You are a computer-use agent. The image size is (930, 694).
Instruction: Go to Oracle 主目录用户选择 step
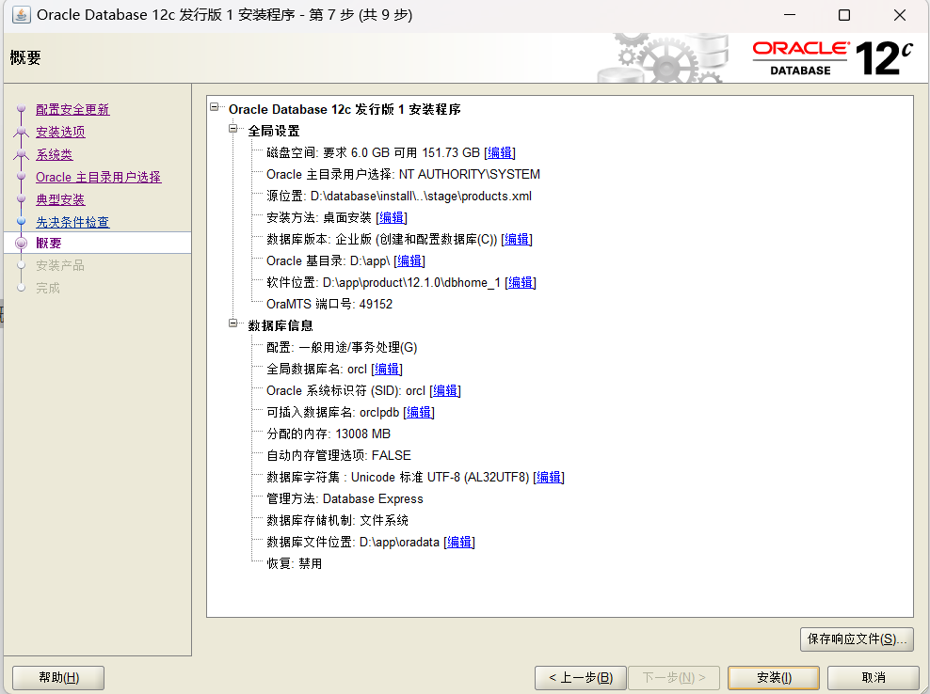pyautogui.click(x=99, y=177)
